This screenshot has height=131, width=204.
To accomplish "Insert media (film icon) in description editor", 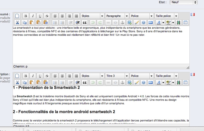I will coord(179,82).
